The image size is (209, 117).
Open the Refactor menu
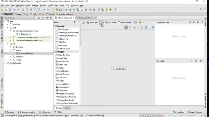[x=43, y=6]
